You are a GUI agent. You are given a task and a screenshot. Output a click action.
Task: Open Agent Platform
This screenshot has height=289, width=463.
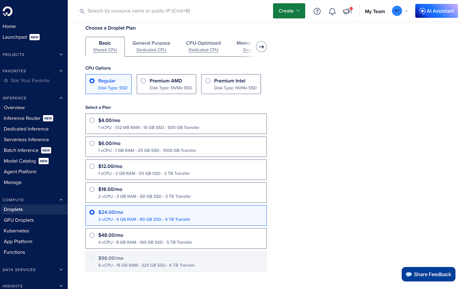pos(20,172)
